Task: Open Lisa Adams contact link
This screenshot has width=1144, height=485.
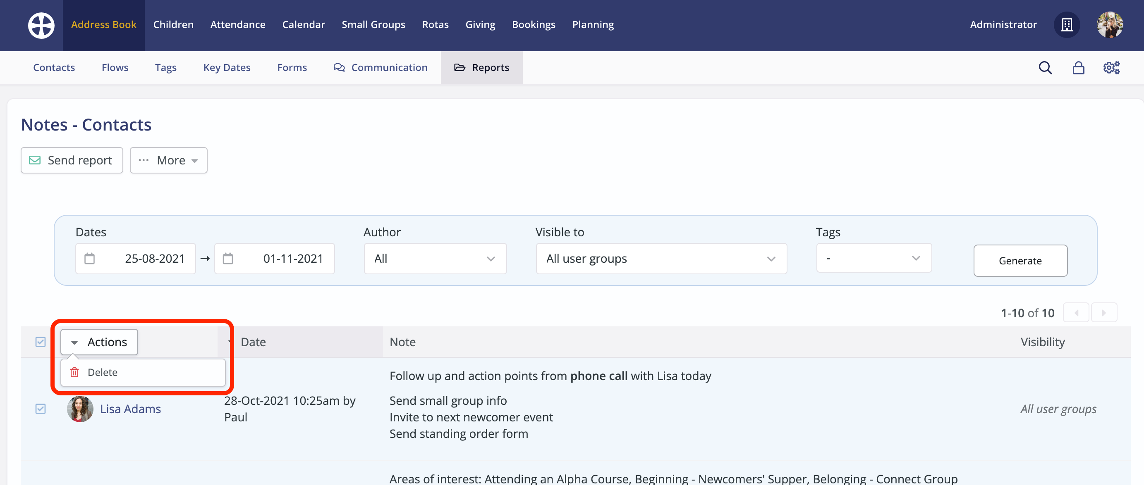Action: [x=130, y=409]
